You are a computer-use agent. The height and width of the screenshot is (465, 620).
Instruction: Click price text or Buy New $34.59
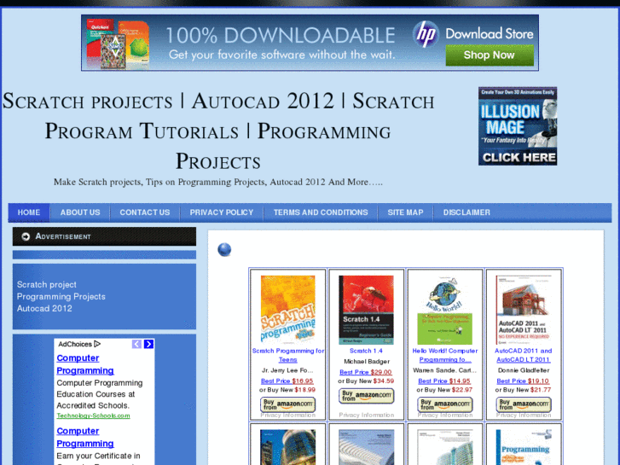tap(366, 381)
